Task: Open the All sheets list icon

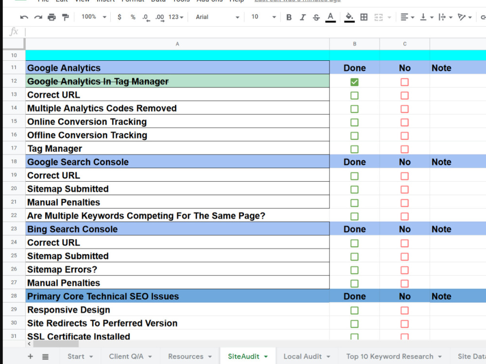Action: [x=45, y=357]
